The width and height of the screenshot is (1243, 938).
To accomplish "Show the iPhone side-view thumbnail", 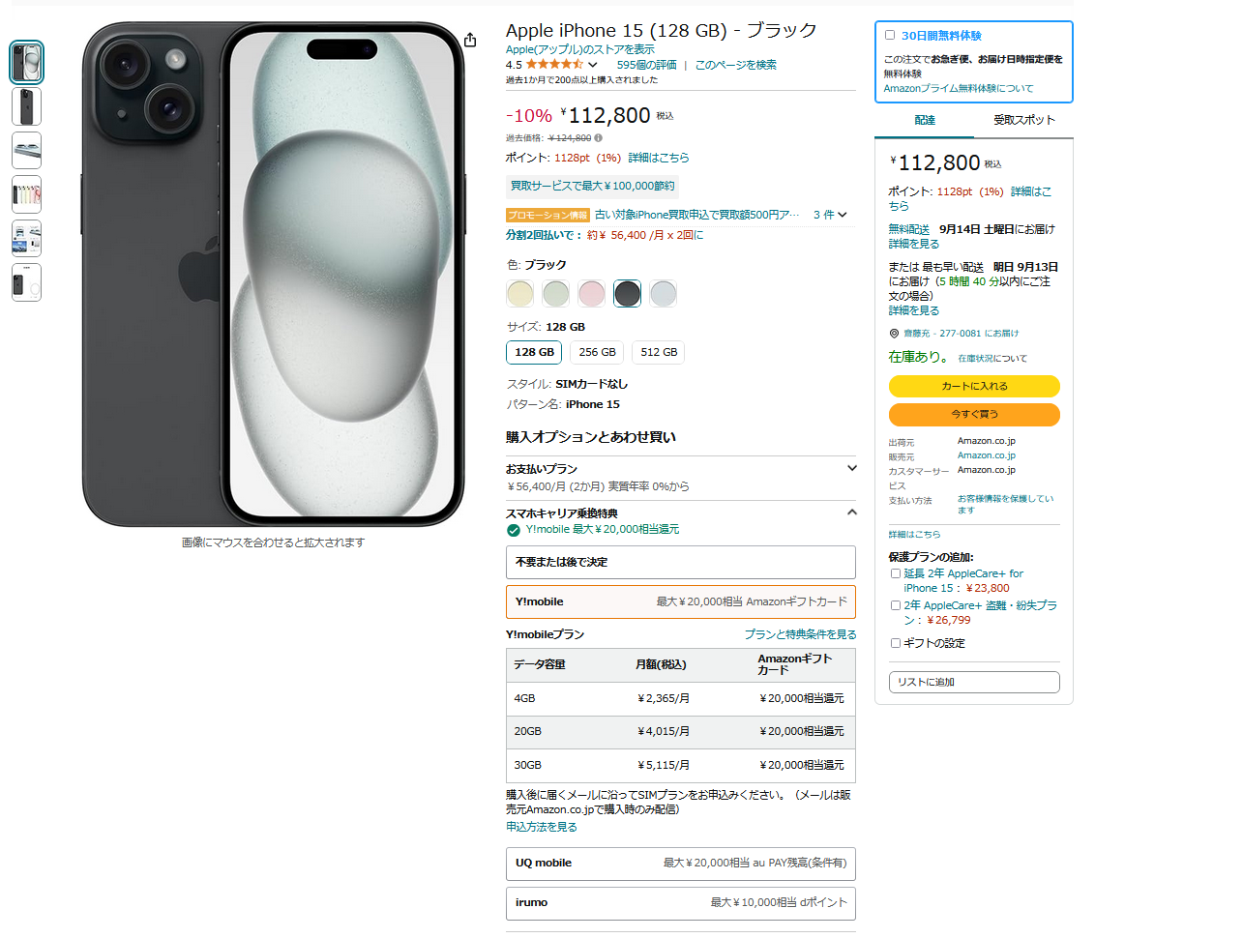I will point(26,151).
